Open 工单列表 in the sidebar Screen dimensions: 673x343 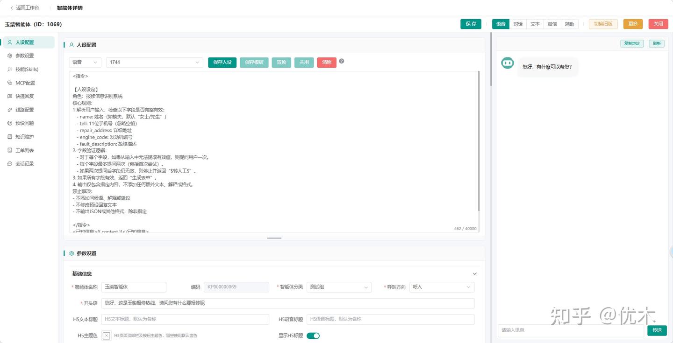(29, 150)
